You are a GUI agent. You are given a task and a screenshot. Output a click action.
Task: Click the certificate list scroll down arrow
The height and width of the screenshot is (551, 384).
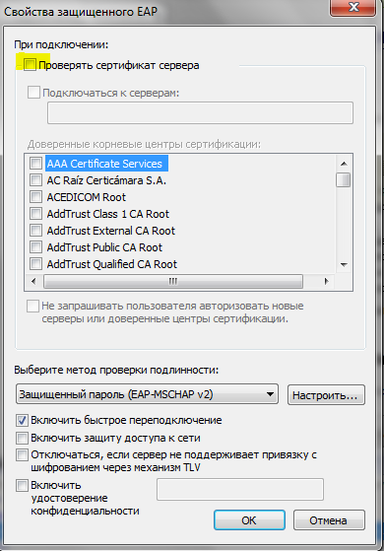(344, 264)
